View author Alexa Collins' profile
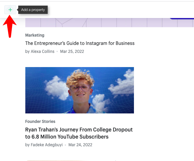 pos(43,51)
